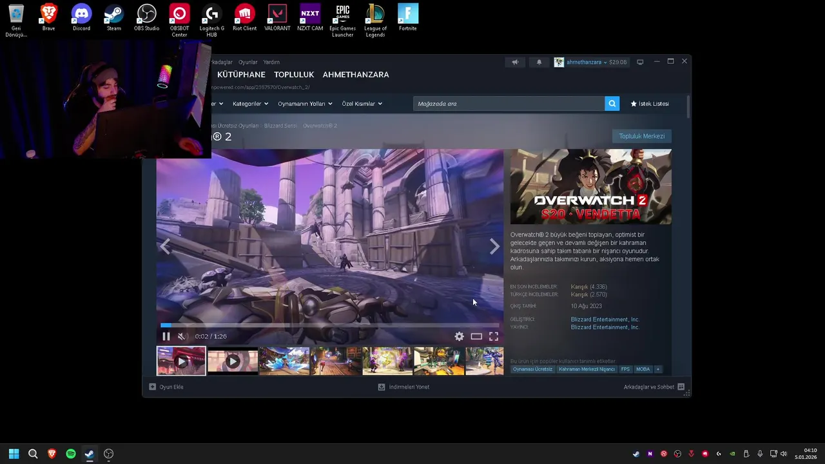Open İndirmeleri Yönet downloads
The width and height of the screenshot is (825, 464).
[403, 387]
